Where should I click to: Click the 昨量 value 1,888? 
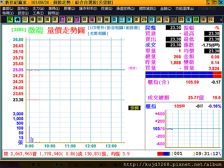175,63
